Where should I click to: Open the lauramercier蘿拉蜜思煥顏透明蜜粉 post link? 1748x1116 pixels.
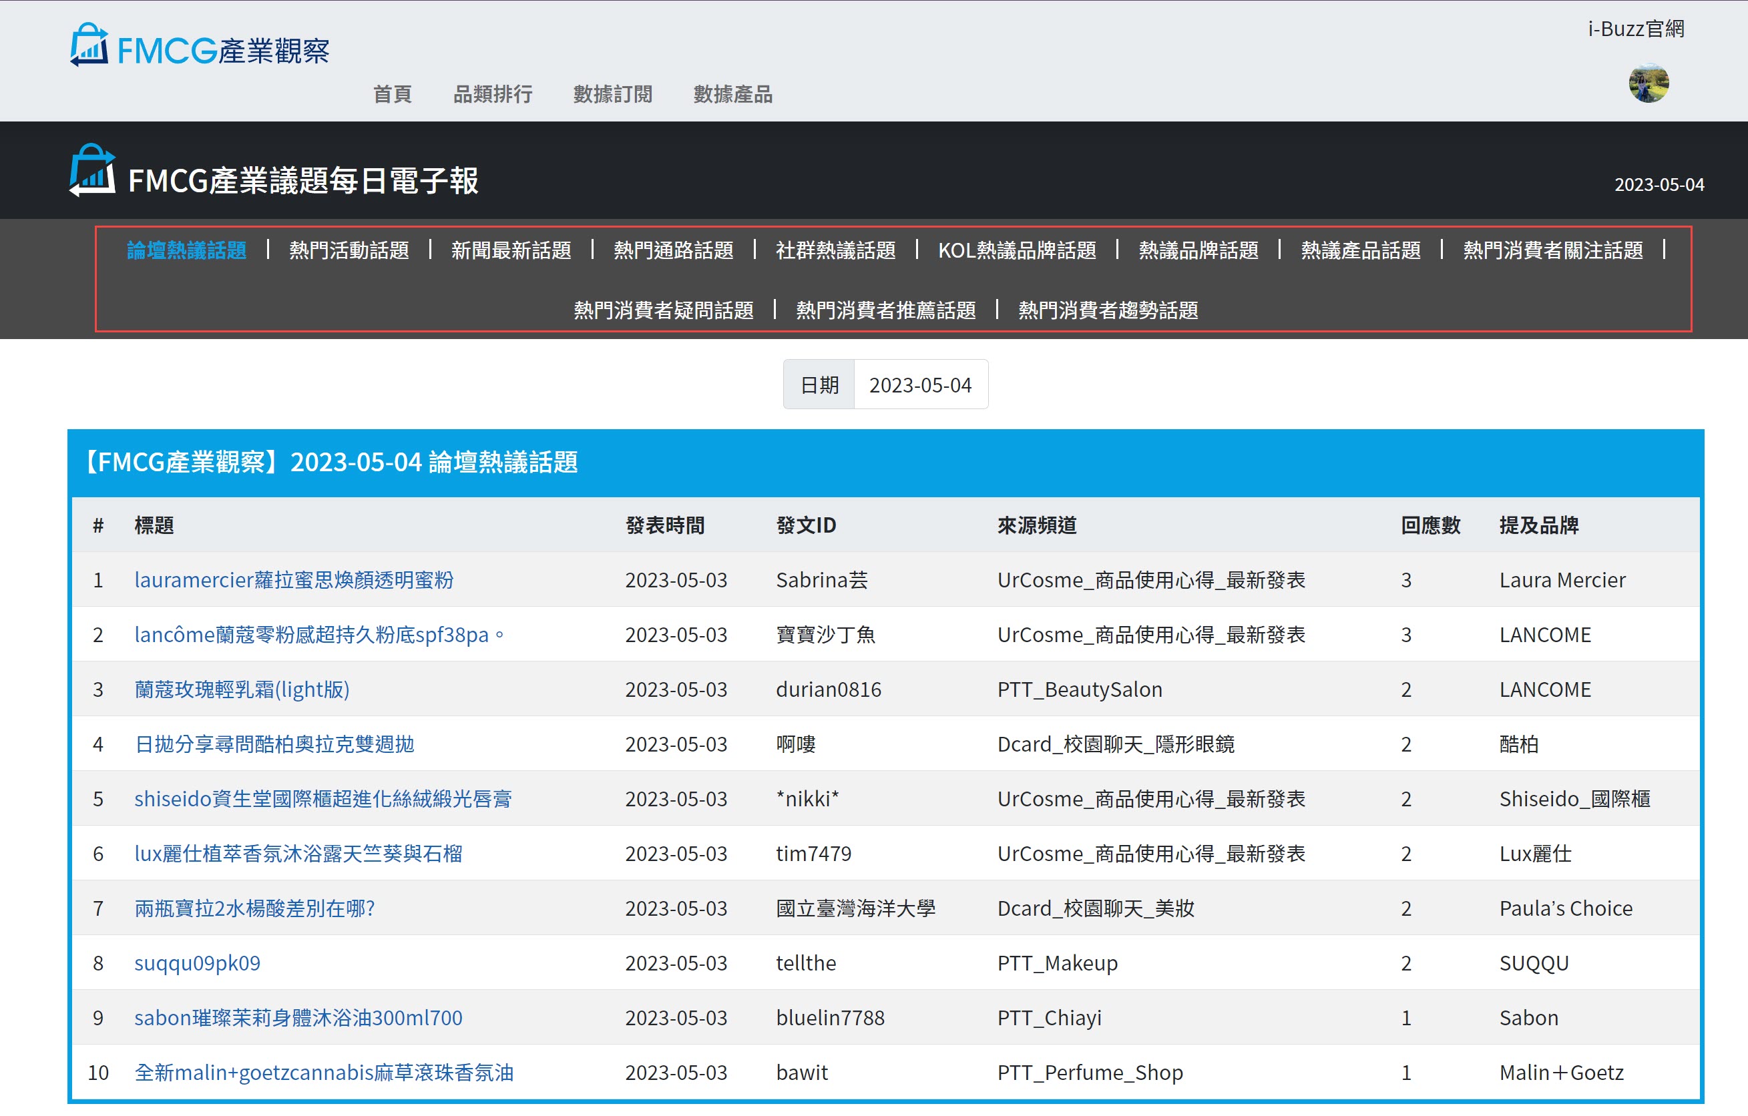coord(294,580)
